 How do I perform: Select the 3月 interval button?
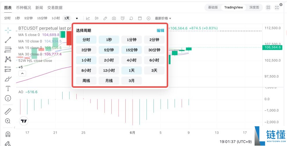click(132, 81)
